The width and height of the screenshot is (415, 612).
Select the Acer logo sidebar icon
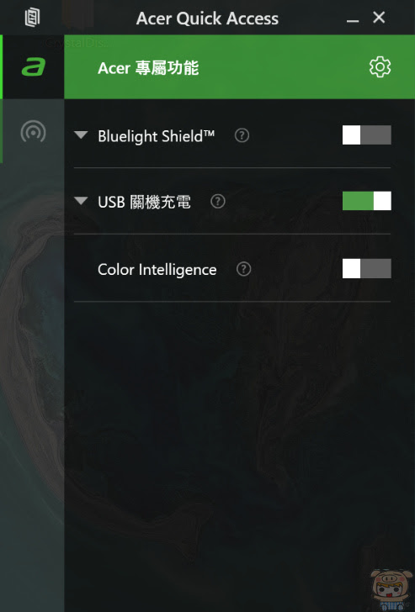click(x=33, y=66)
